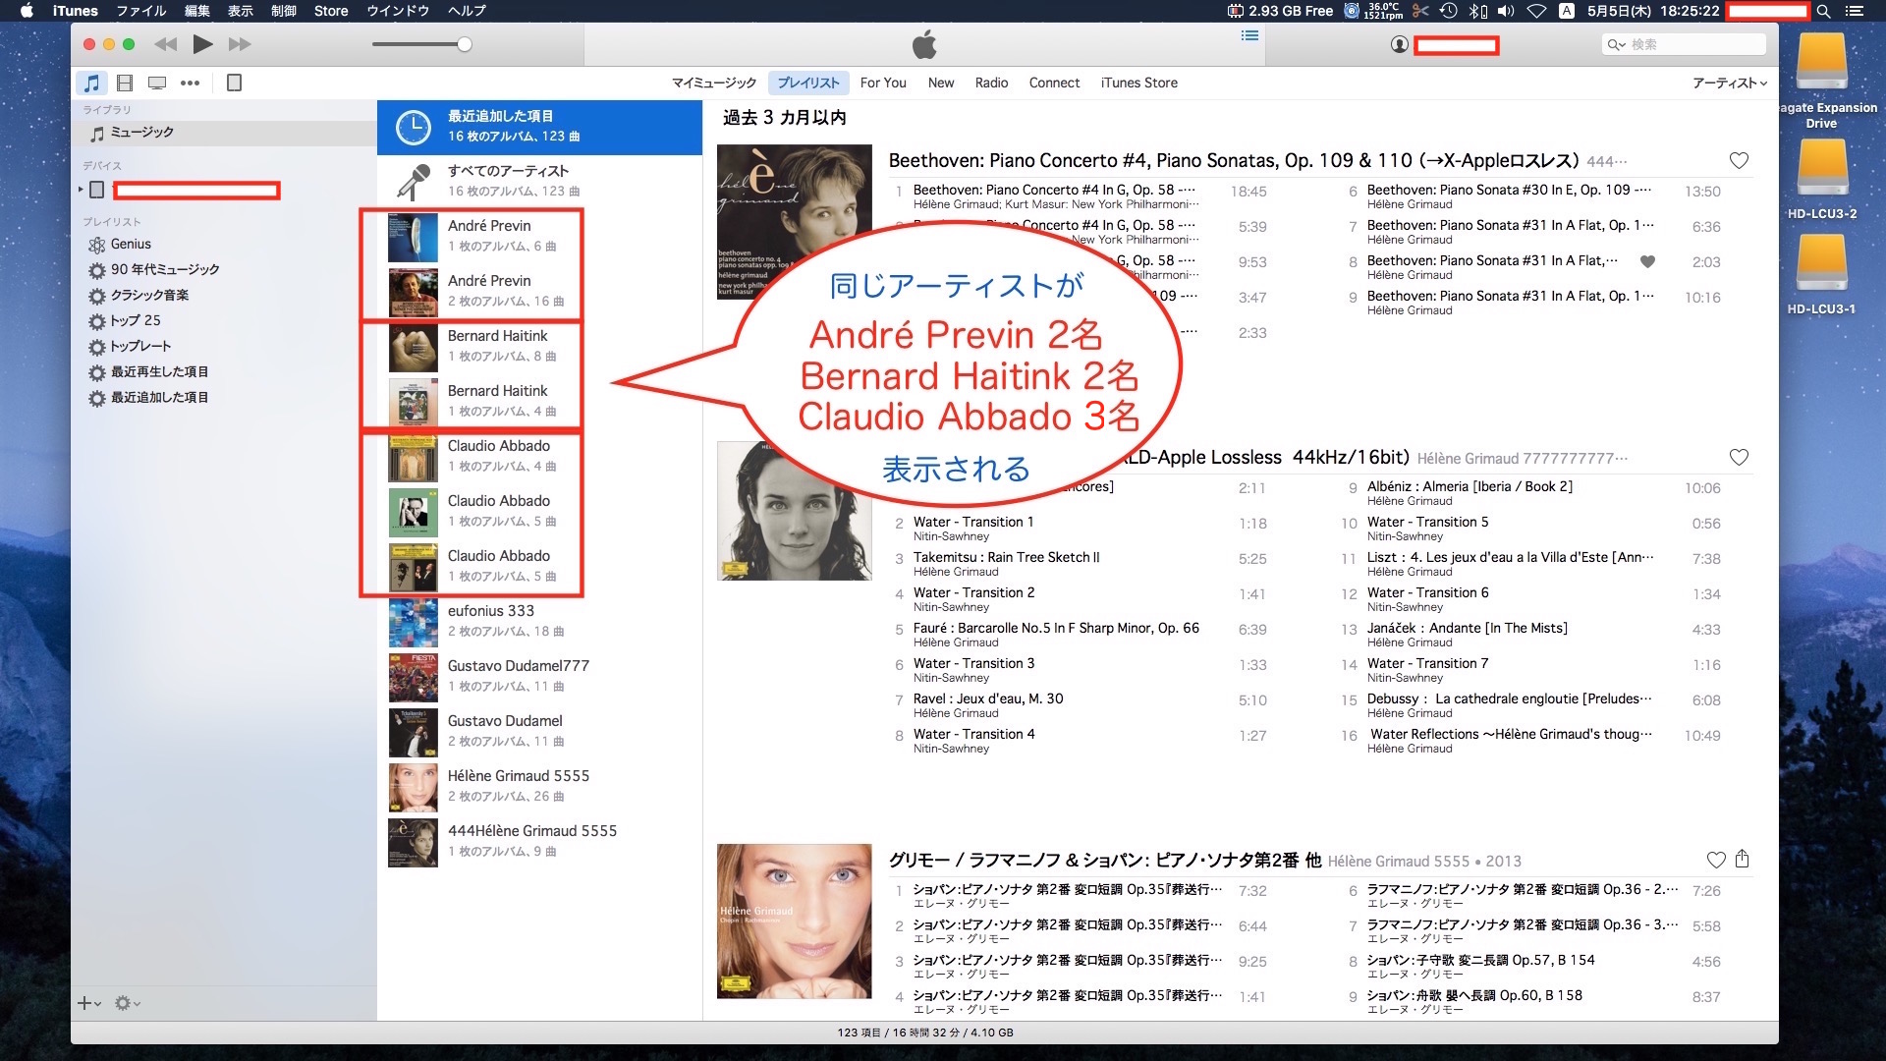Open the iTunes Store tab

1139,83
